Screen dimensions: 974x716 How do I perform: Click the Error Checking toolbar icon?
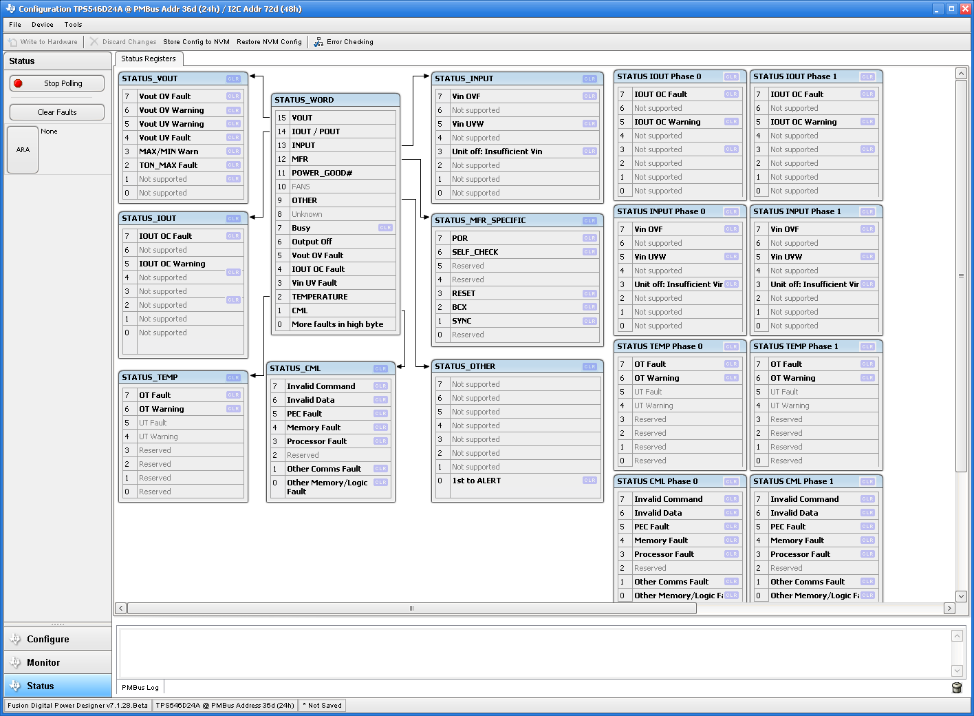[318, 41]
